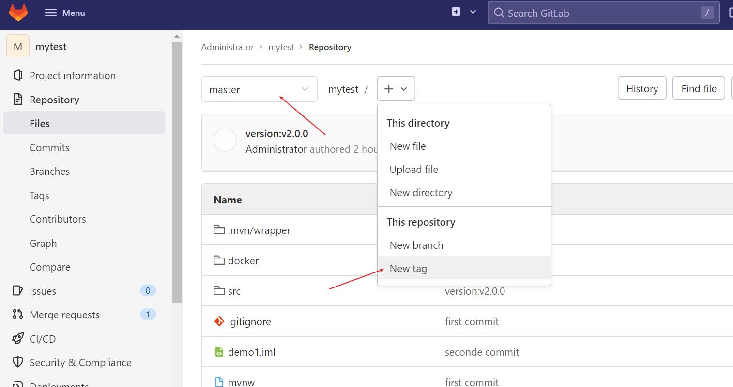Click the Issues icon in sidebar

click(x=18, y=290)
